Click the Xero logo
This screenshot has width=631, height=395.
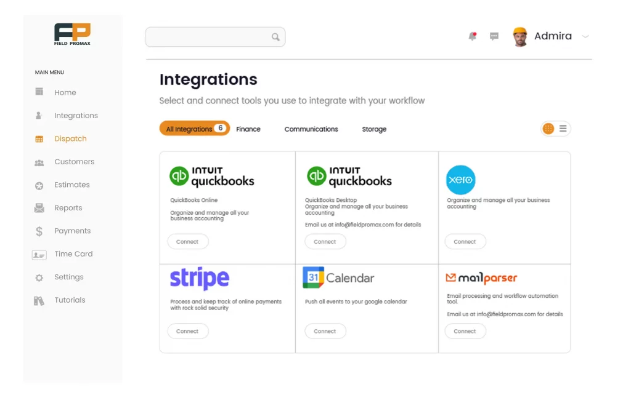coord(460,180)
